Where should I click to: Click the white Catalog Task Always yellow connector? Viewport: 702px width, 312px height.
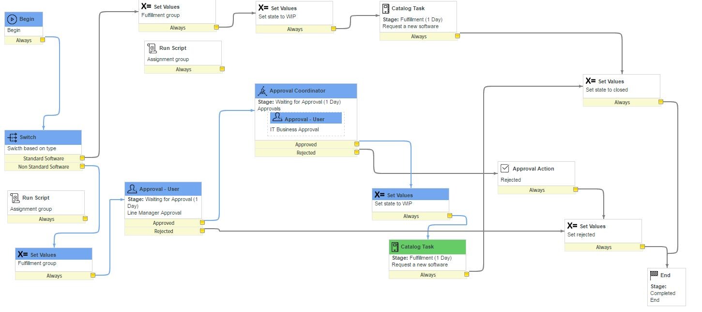click(x=457, y=36)
